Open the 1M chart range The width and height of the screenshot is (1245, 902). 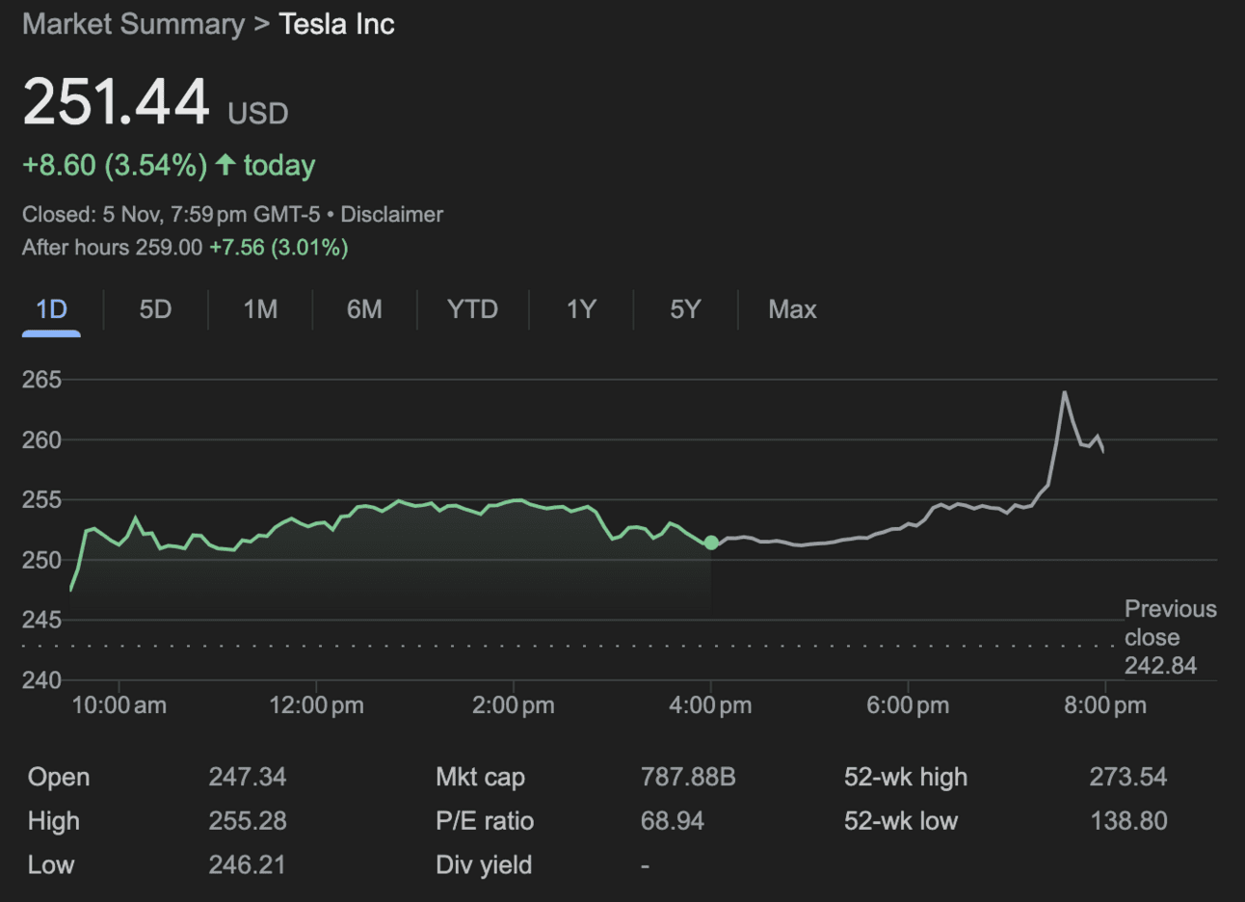(260, 309)
